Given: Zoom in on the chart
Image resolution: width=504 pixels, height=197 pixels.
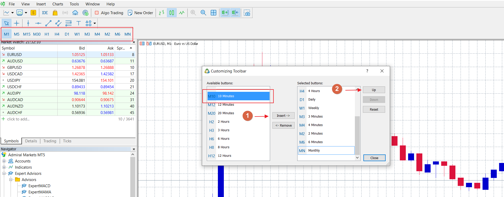Looking at the screenshot, I should [x=193, y=13].
